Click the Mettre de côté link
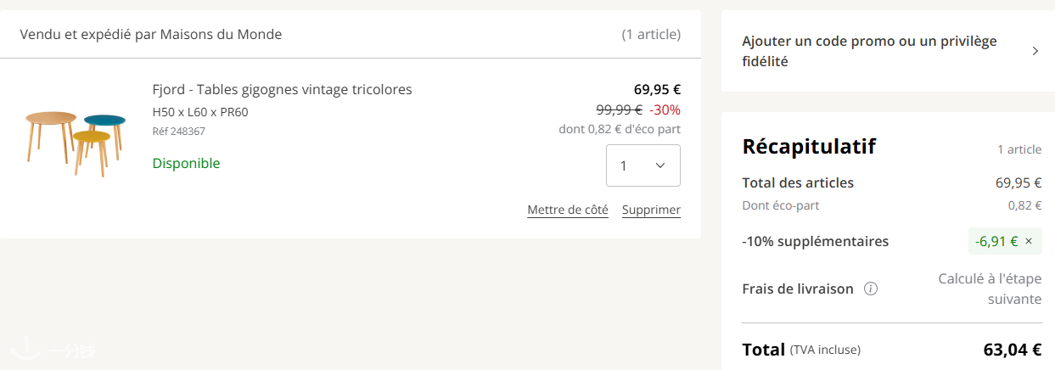Image resolution: width=1055 pixels, height=370 pixels. click(x=567, y=210)
